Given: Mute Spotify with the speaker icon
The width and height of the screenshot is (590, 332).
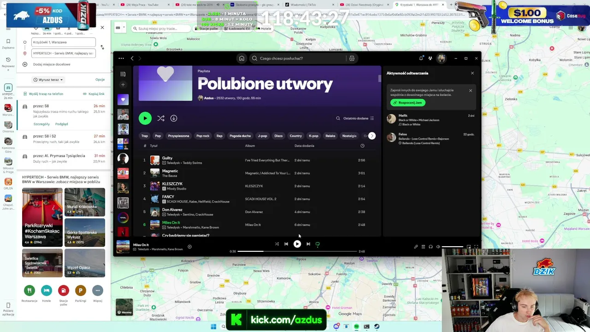Looking at the screenshot, I should tap(438, 247).
